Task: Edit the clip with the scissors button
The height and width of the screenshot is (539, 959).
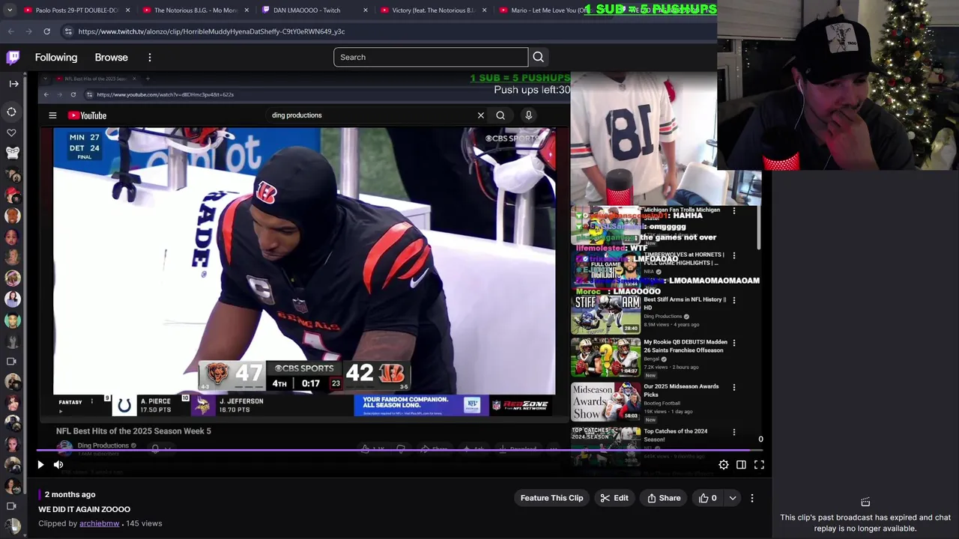Action: coord(614,498)
